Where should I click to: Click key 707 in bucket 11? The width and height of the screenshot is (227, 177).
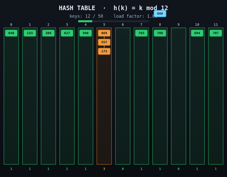tap(216, 33)
